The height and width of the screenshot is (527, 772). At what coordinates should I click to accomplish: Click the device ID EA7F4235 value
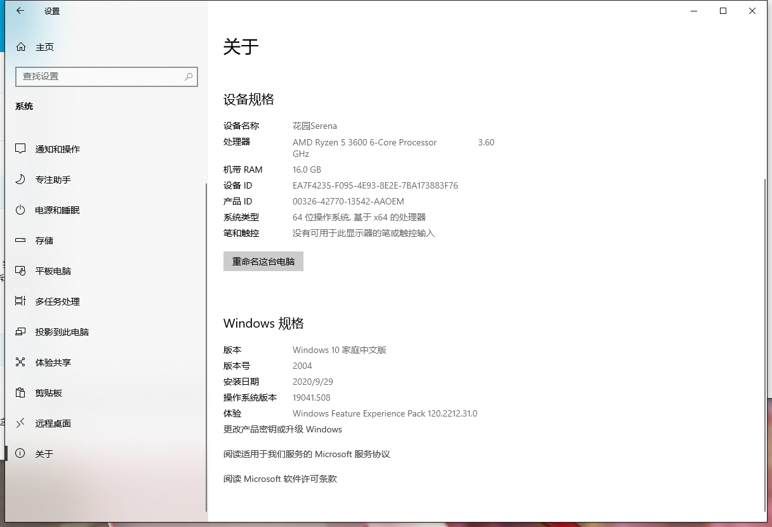click(x=375, y=185)
